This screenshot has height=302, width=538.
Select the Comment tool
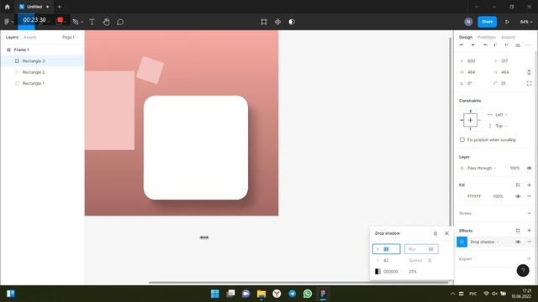click(120, 22)
